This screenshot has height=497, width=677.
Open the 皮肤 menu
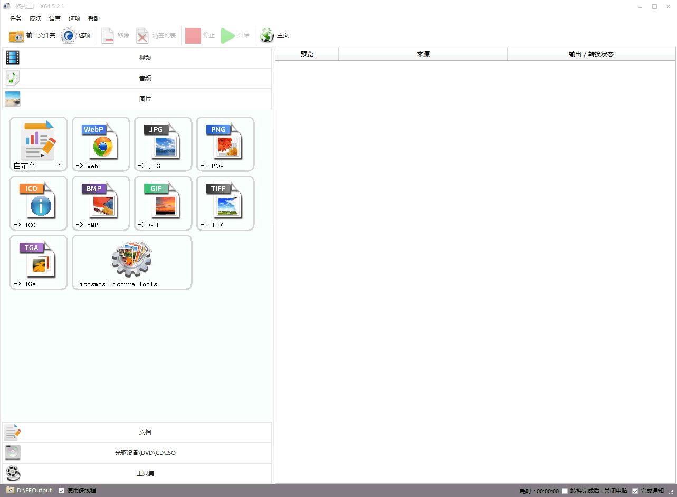35,18
